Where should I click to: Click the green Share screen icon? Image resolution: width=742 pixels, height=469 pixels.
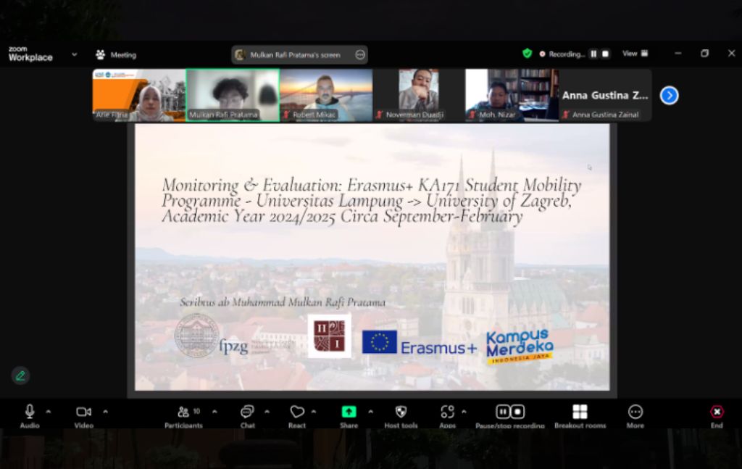click(x=349, y=410)
